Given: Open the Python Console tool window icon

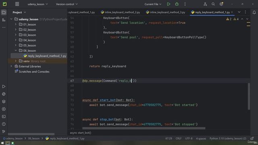Looking at the screenshot, I should (x=4, y=109).
